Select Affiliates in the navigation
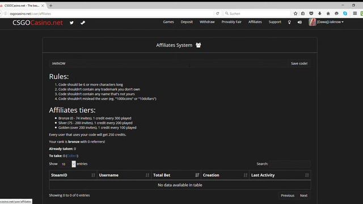Screen dimensions: 363x204 [x=255, y=22]
